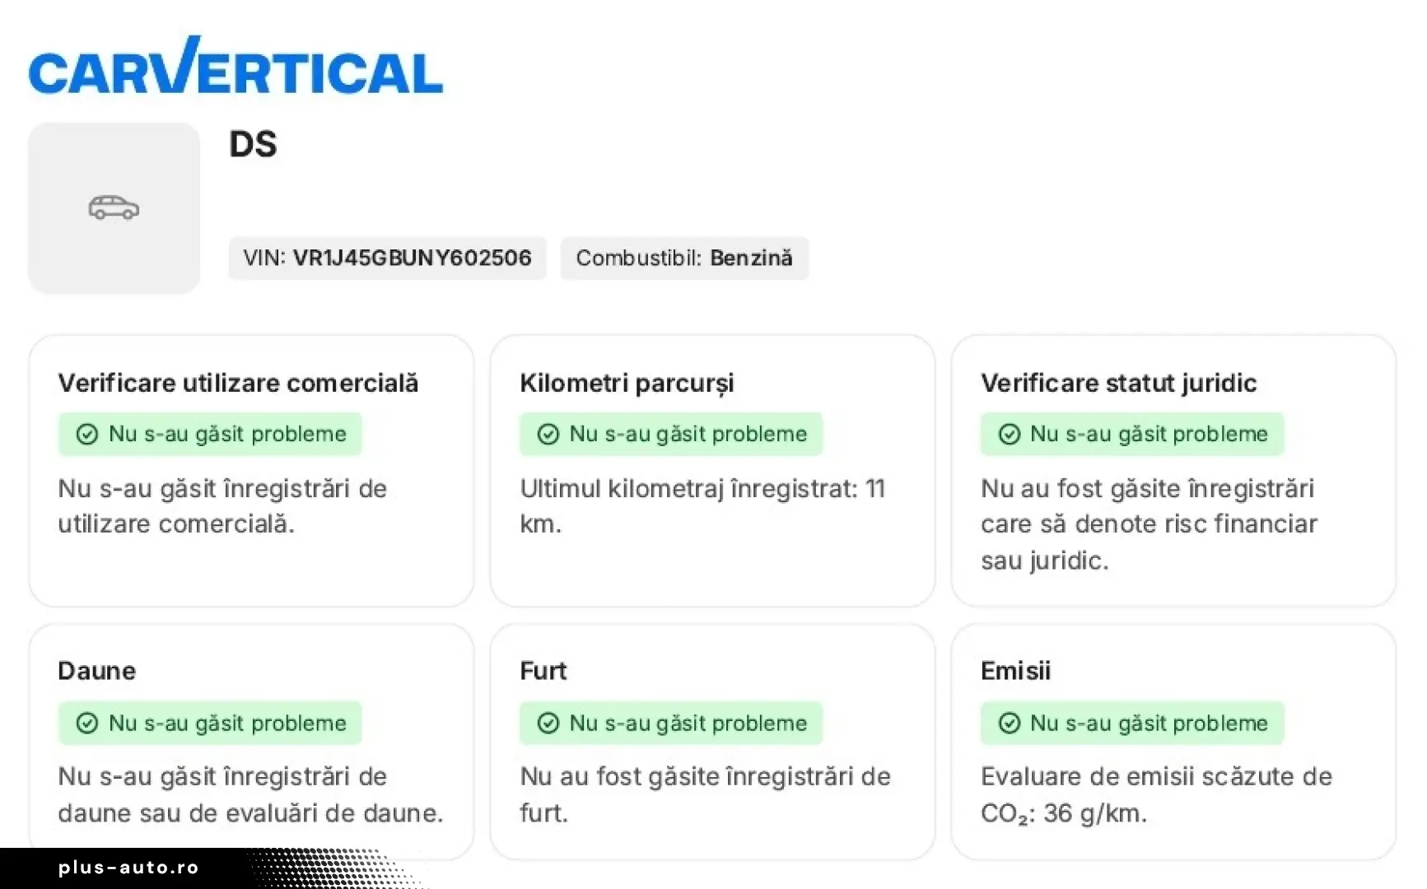This screenshot has width=1427, height=889.
Task: Click the checkmark icon under Daune
Action: pos(86,724)
